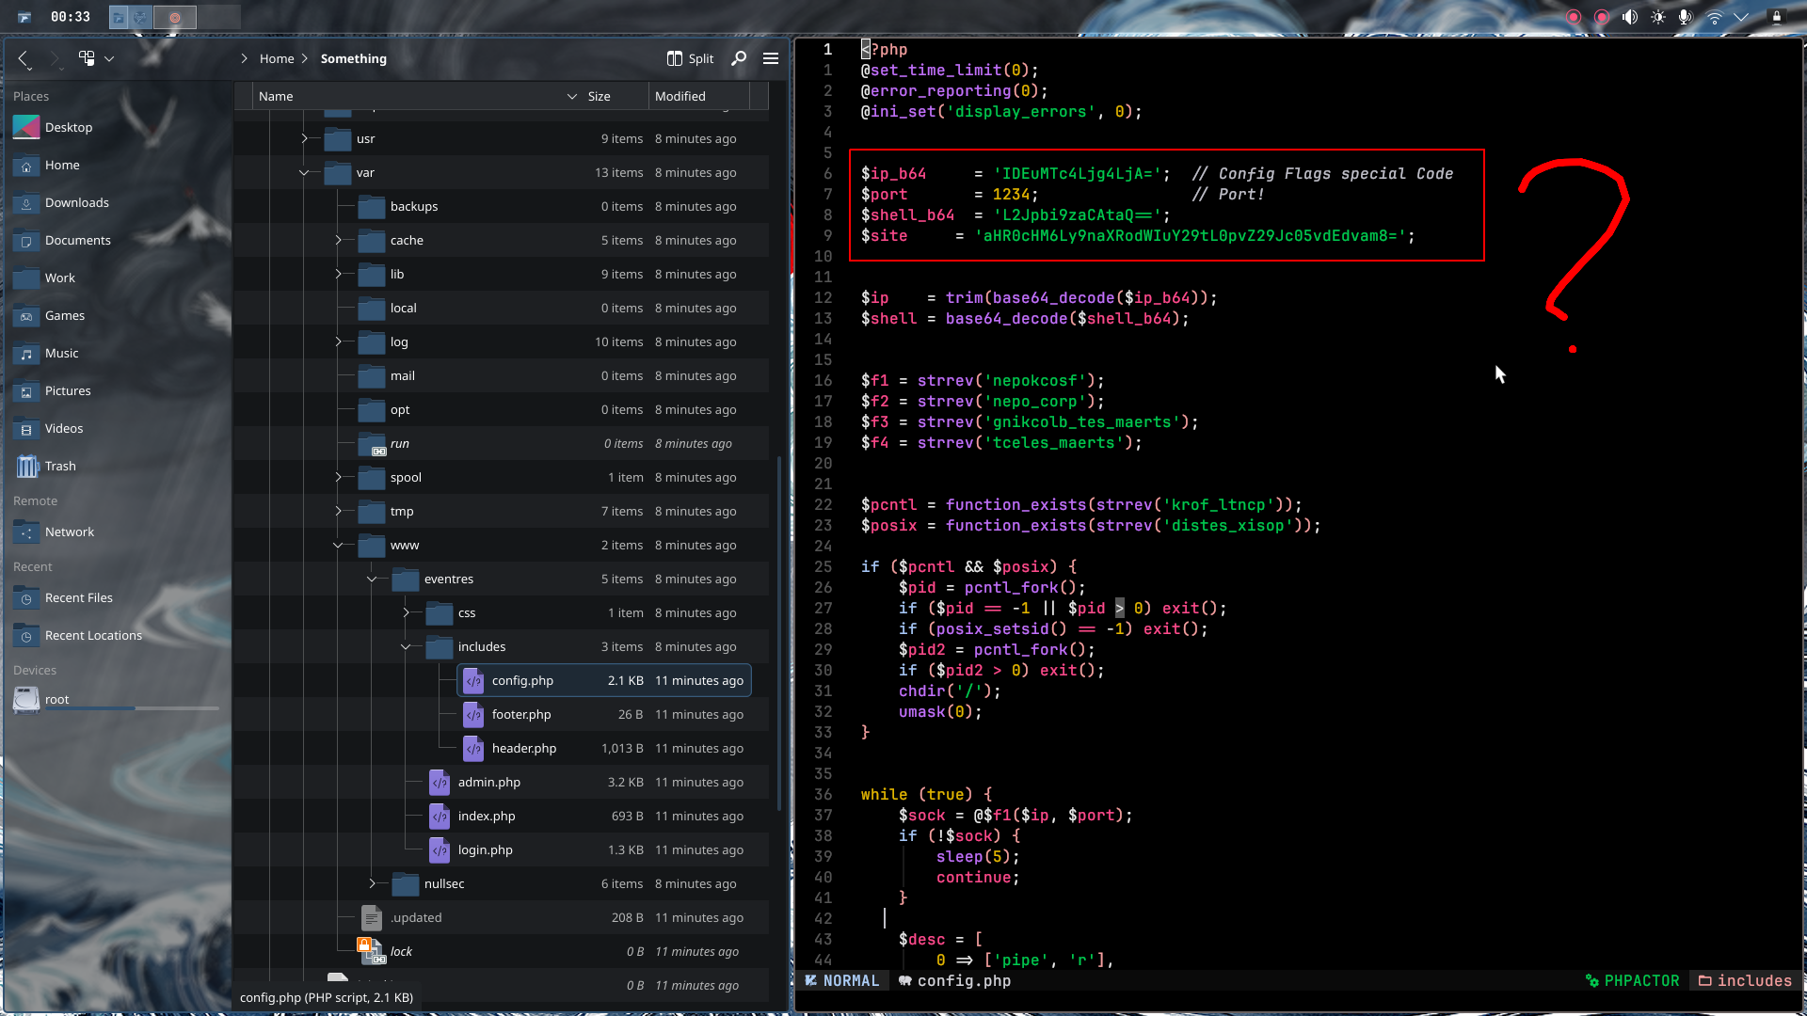Open Pictures from the Places sidebar
Image resolution: width=1807 pixels, height=1016 pixels.
coord(67,390)
